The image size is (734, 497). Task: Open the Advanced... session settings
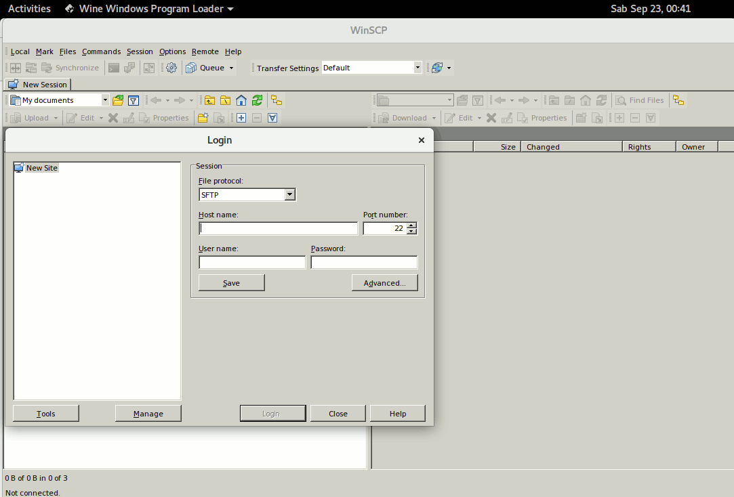[x=384, y=283]
